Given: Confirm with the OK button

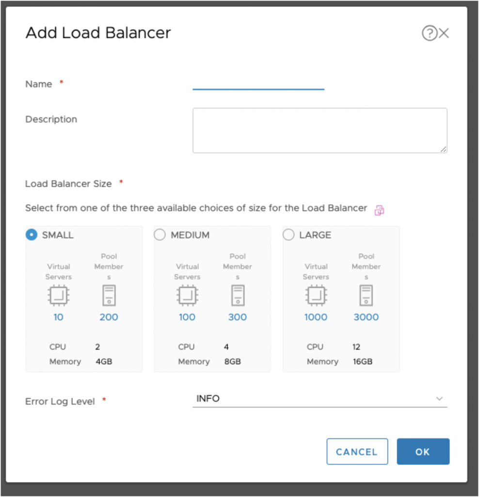Looking at the screenshot, I should [423, 451].
